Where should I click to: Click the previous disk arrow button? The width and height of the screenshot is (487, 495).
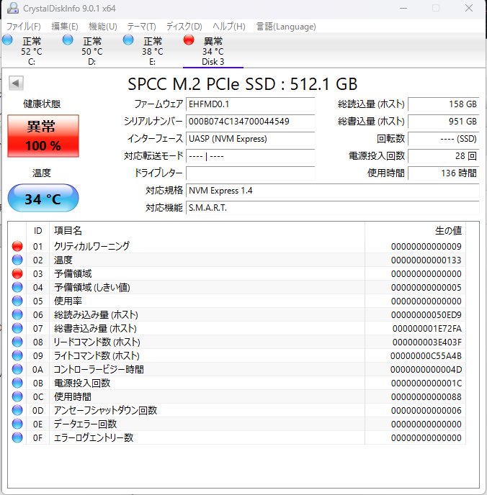click(16, 83)
